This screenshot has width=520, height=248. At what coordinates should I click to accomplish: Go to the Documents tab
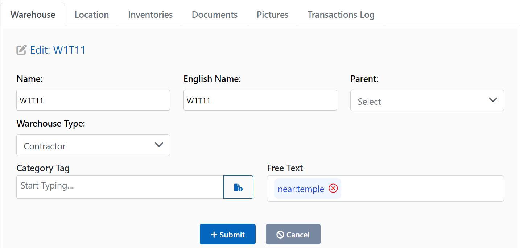tap(215, 15)
